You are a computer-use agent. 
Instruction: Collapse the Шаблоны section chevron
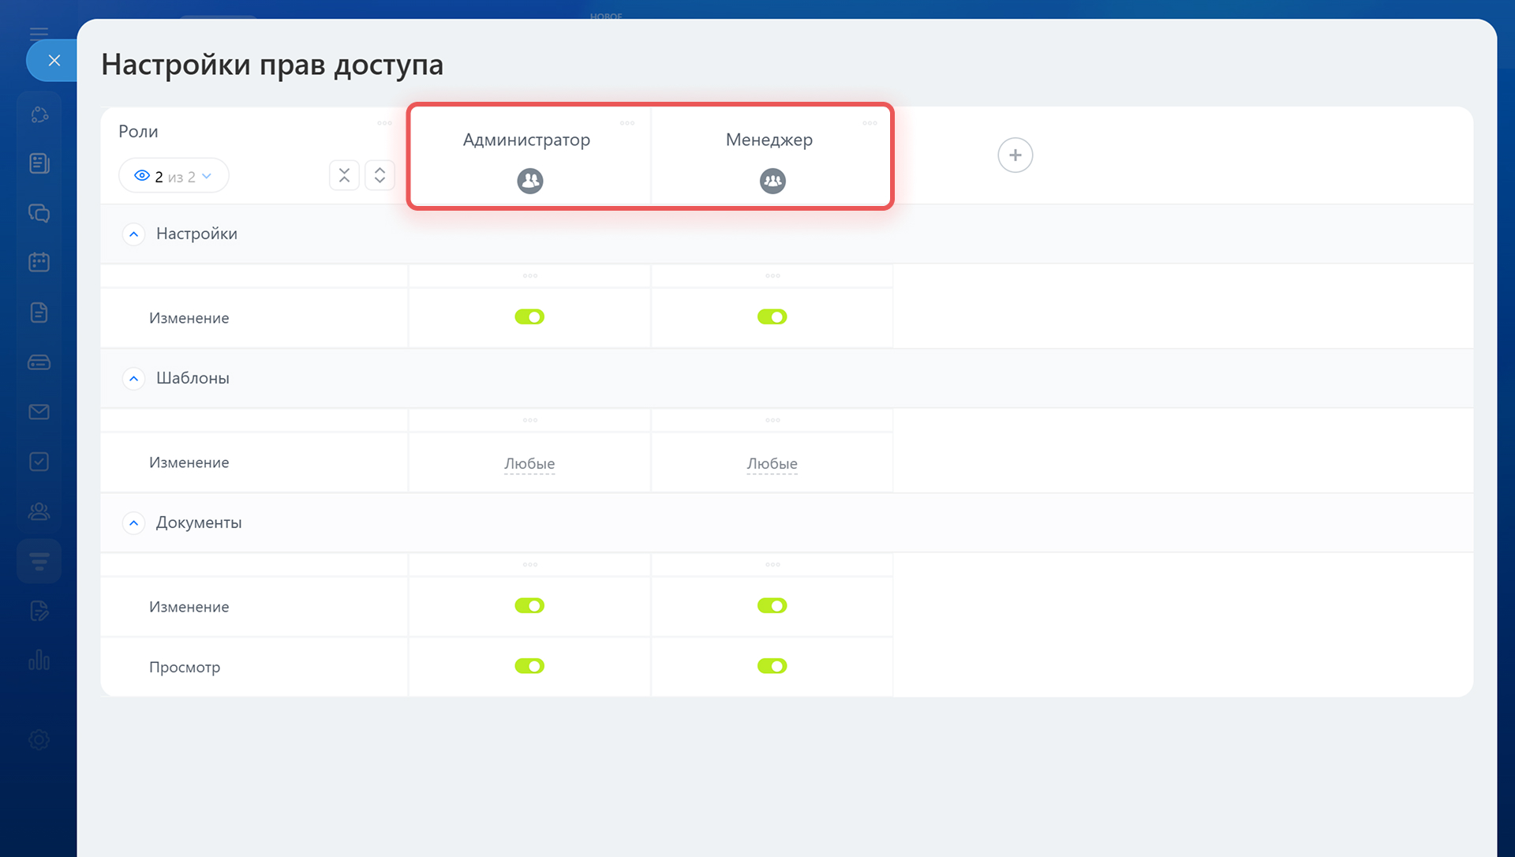pyautogui.click(x=134, y=379)
